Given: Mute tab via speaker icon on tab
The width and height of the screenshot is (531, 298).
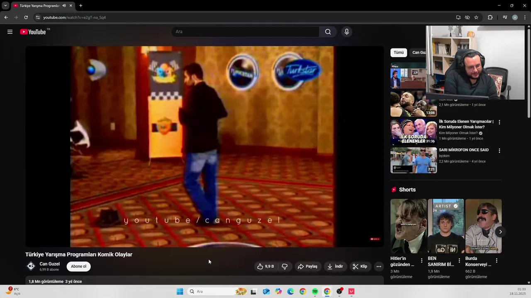Looking at the screenshot, I should [x=64, y=6].
